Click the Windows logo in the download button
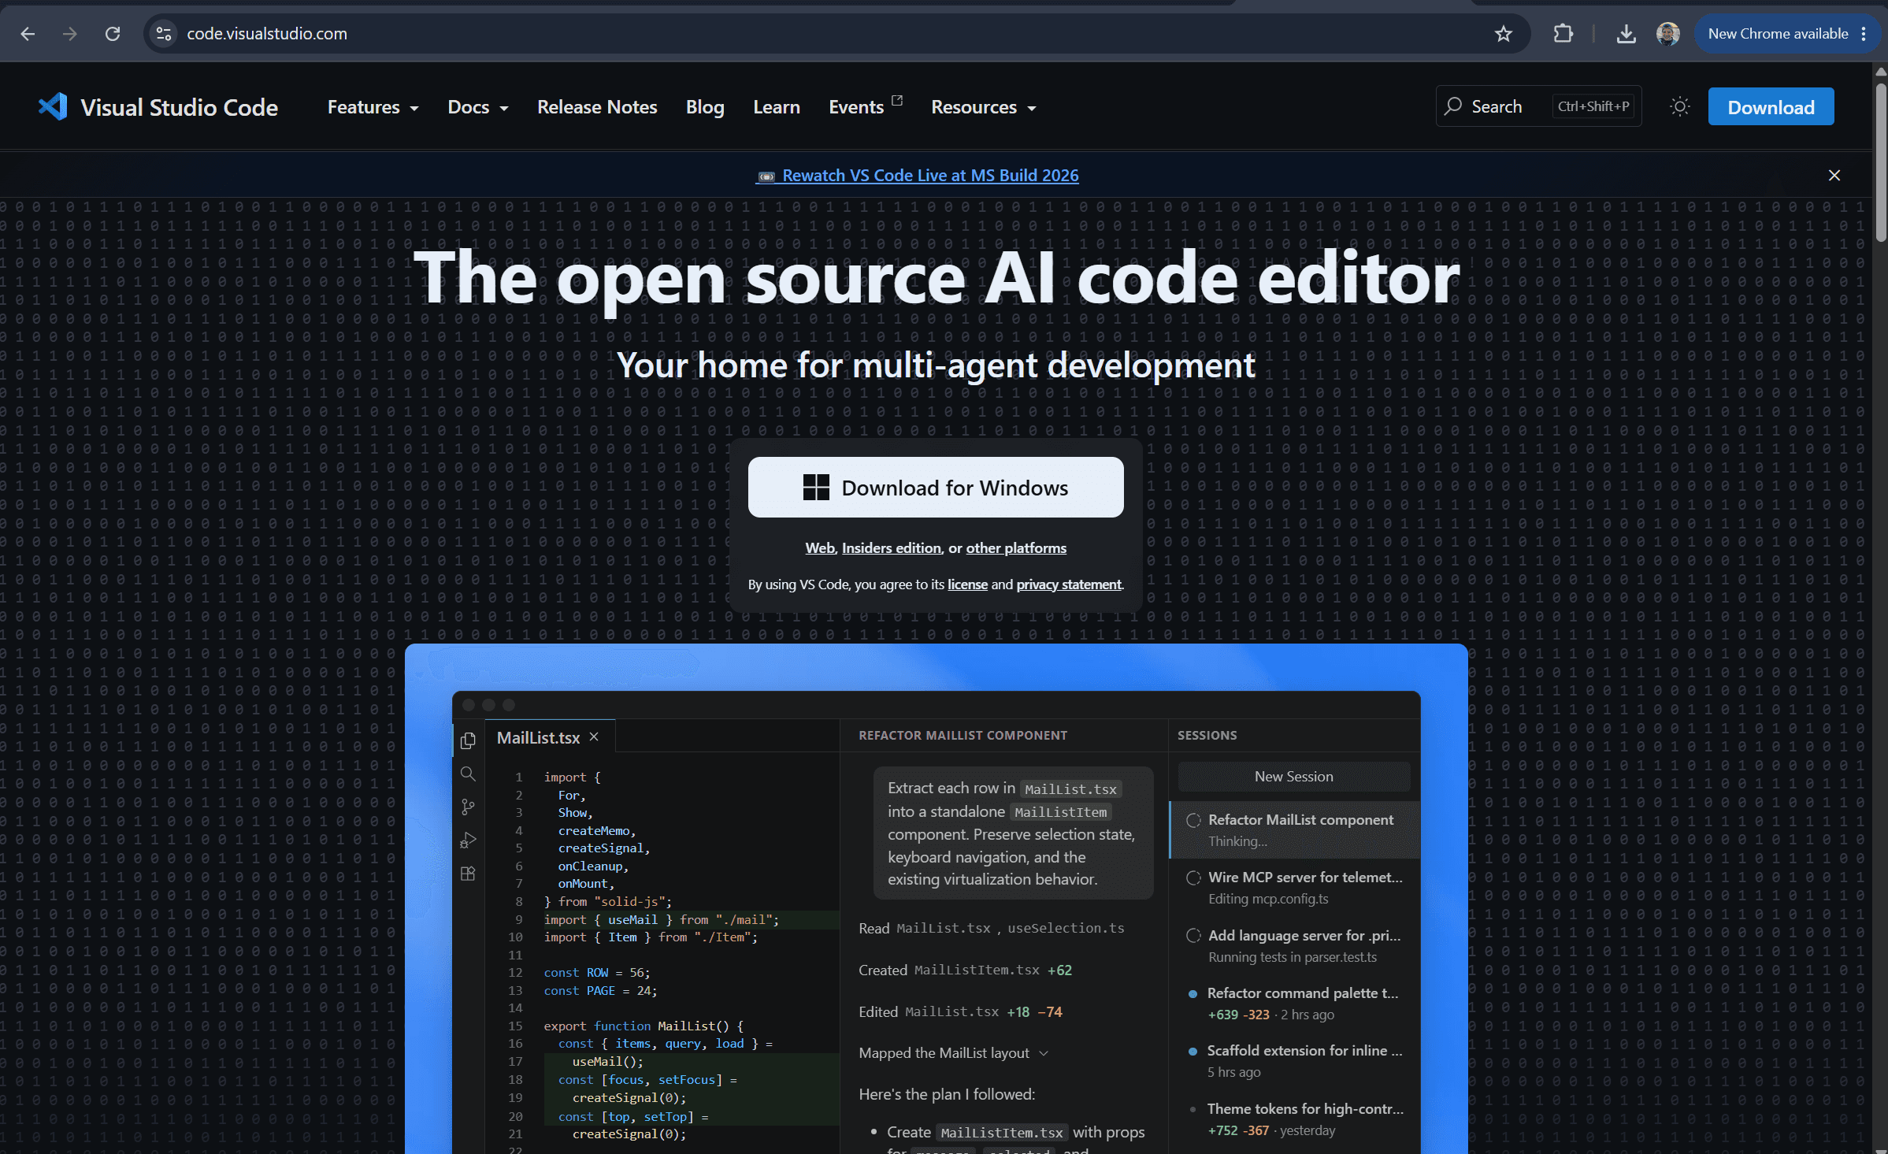Viewport: 1888px width, 1154px height. 816,488
